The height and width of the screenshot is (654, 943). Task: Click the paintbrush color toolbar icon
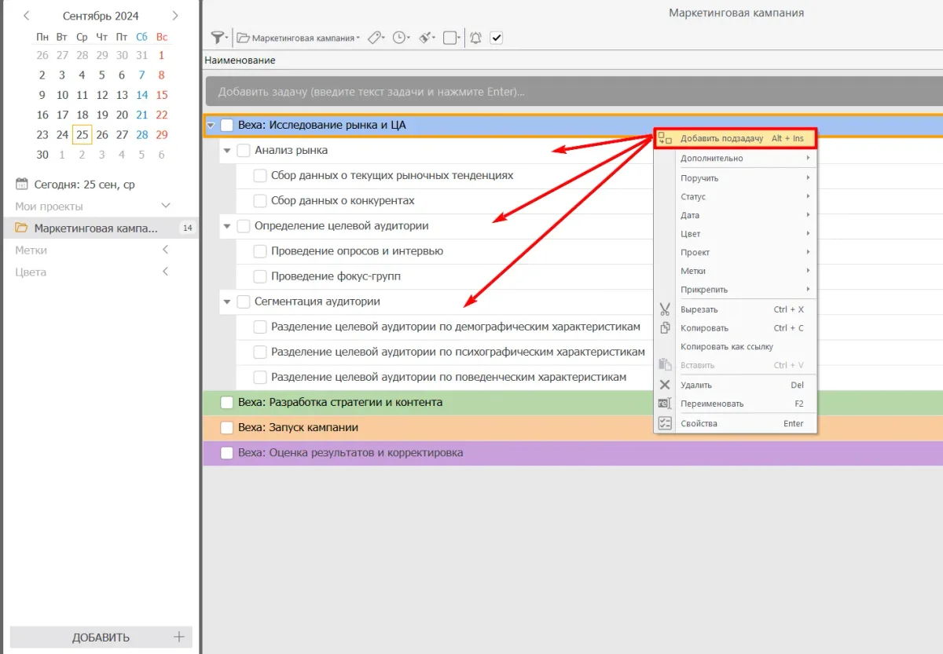tap(426, 38)
